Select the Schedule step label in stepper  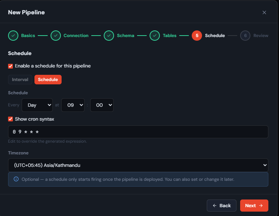[x=215, y=36]
